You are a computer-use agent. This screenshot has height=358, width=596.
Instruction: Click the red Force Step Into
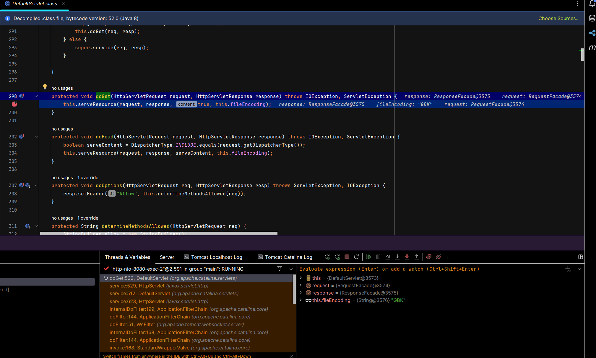(x=407, y=257)
